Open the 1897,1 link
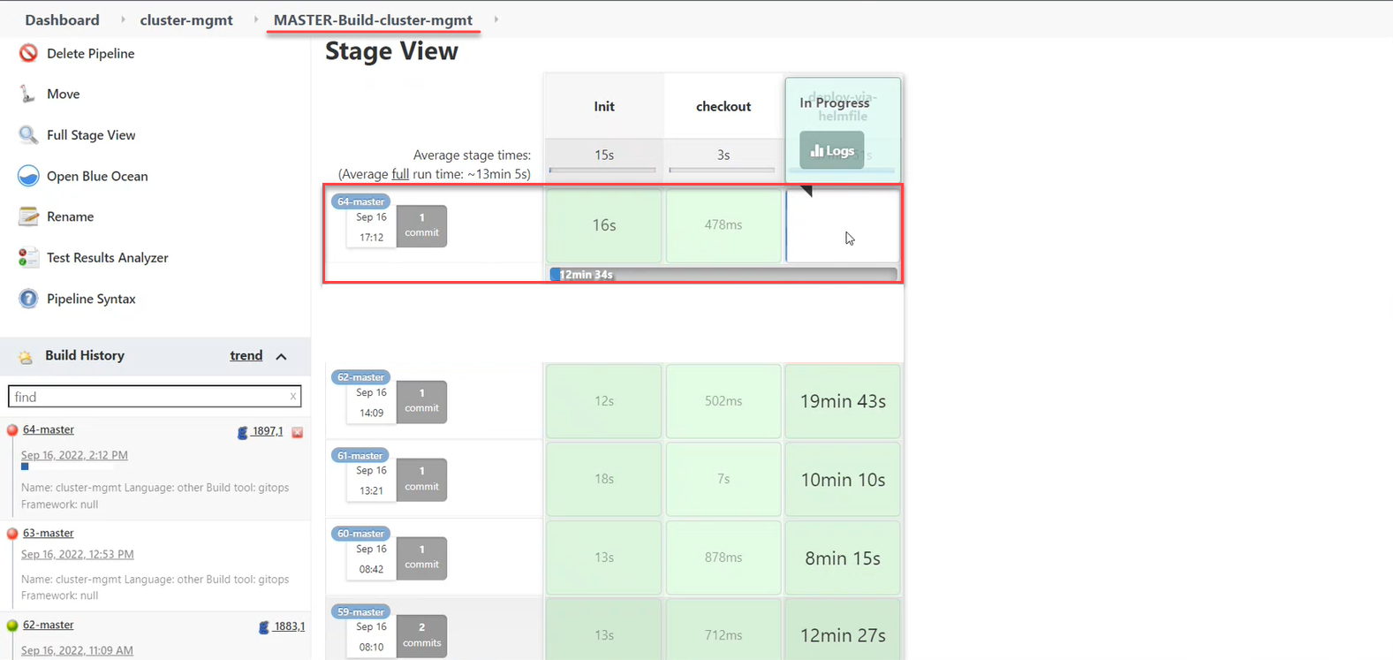This screenshot has width=1393, height=660. point(268,431)
